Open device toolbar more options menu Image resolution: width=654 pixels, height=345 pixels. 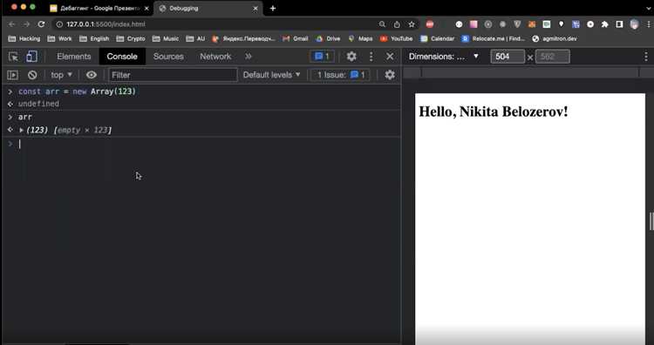click(x=645, y=57)
